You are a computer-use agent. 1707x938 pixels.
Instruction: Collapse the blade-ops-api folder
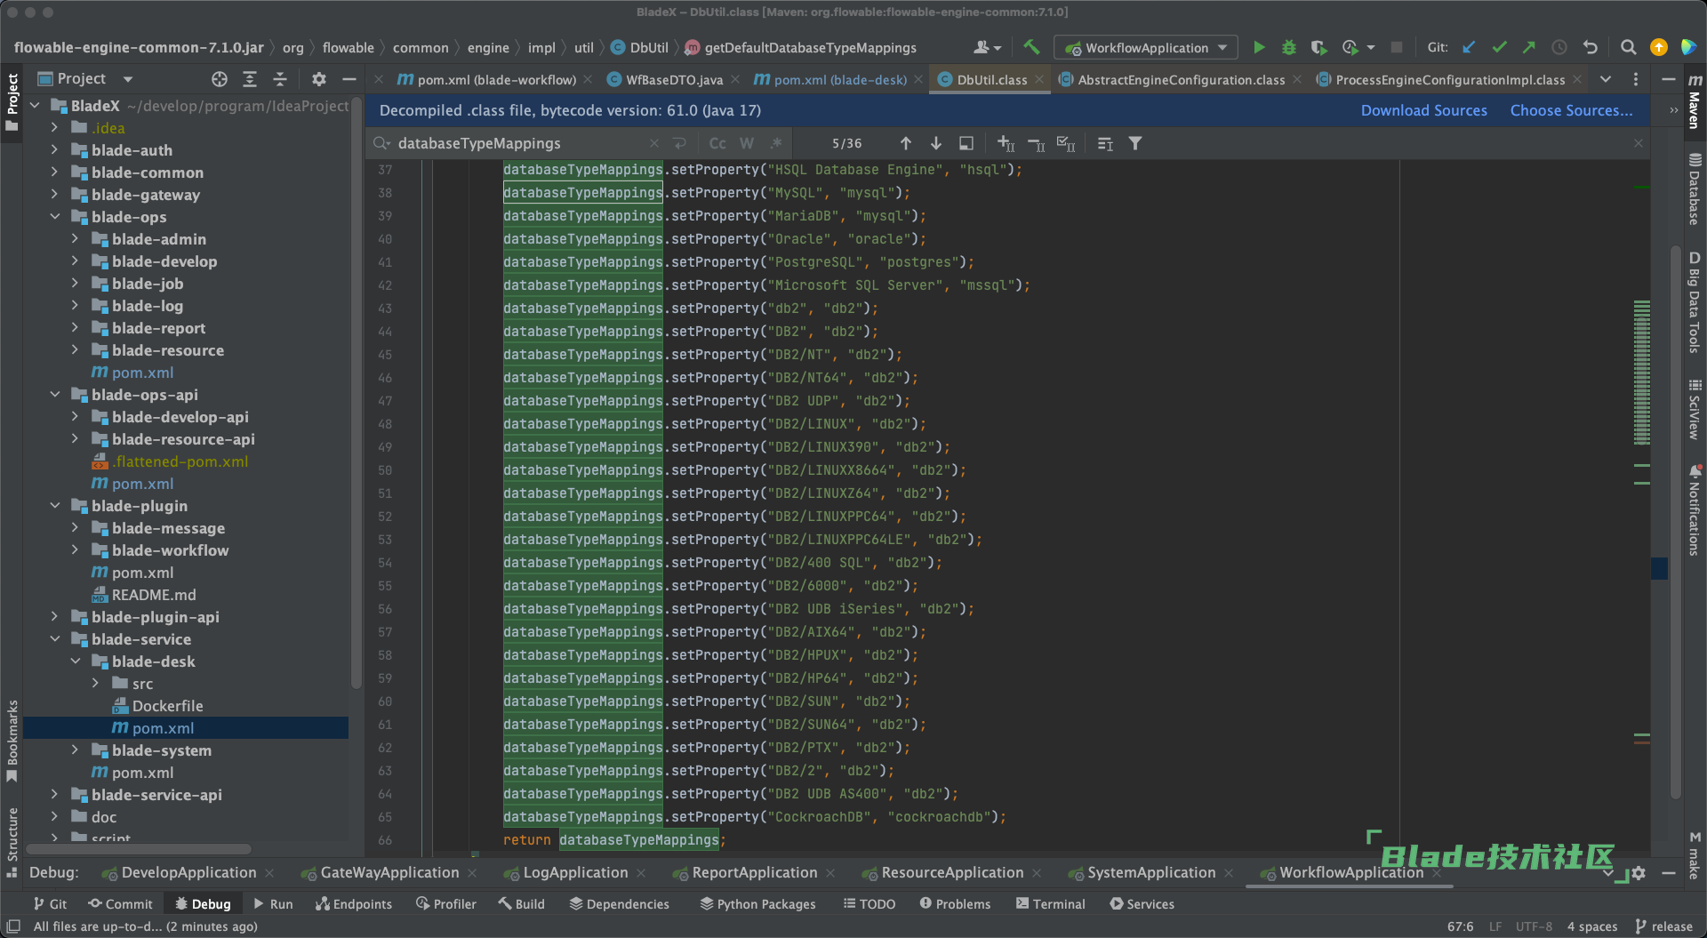55,395
